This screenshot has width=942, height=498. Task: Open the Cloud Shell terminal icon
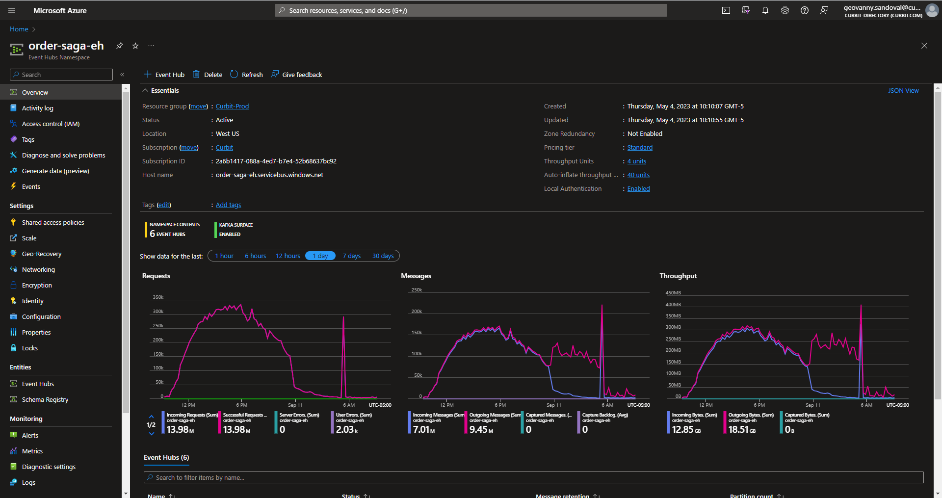click(x=726, y=10)
